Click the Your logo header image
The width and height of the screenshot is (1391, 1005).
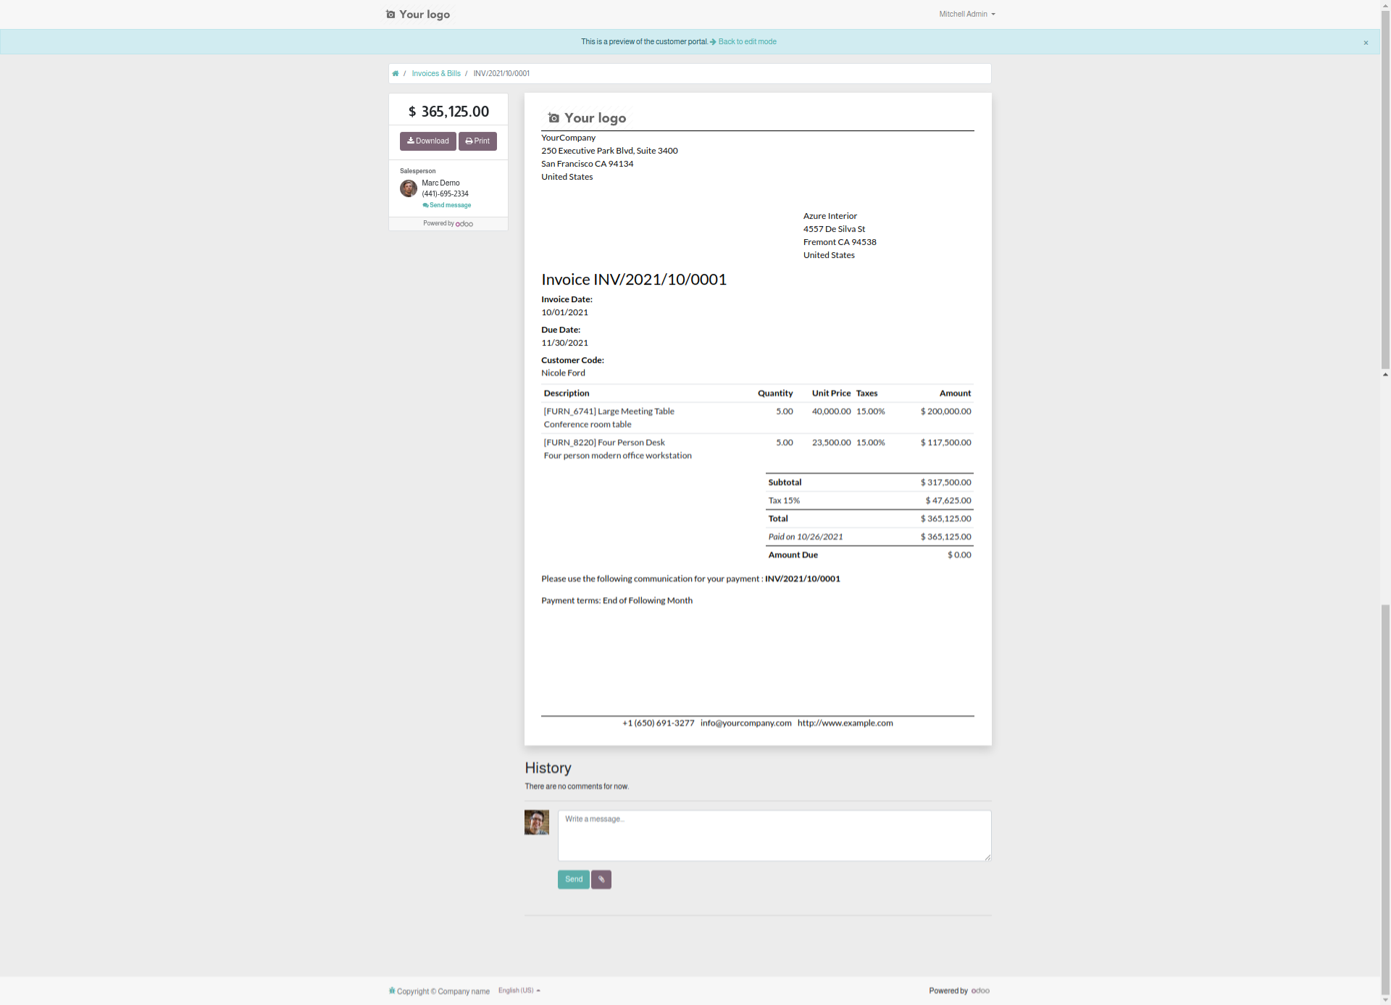418,14
